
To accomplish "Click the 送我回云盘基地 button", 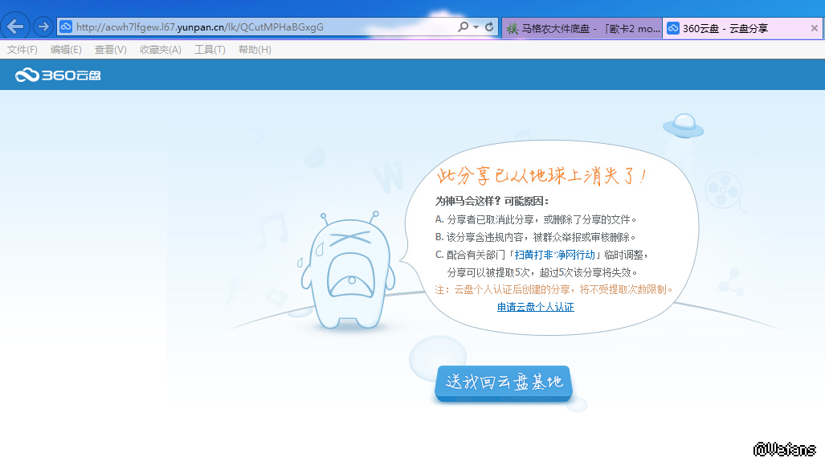I will [504, 383].
